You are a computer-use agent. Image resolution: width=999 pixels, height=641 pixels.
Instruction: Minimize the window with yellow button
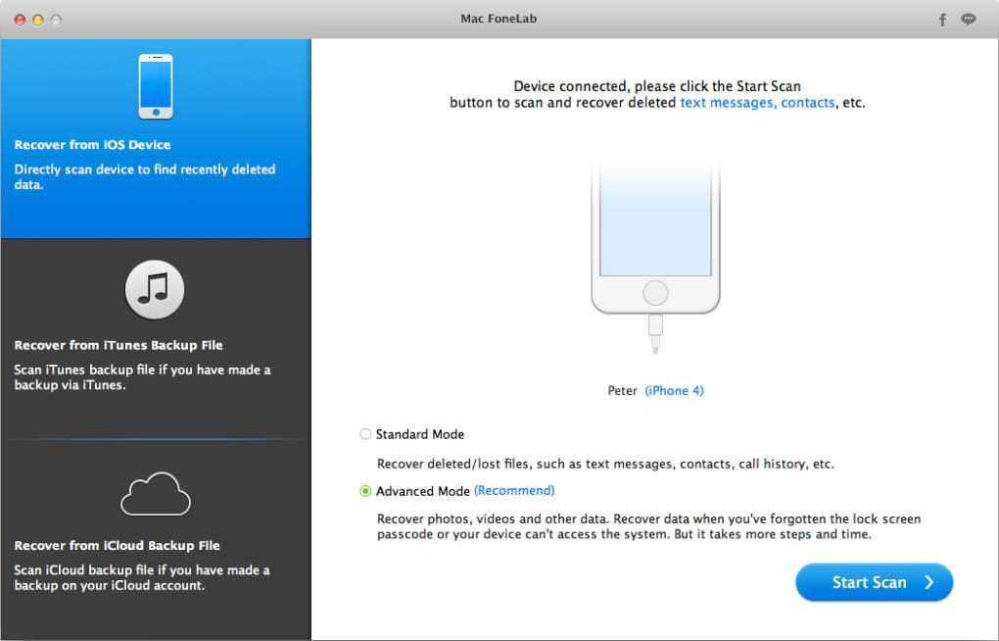37,20
